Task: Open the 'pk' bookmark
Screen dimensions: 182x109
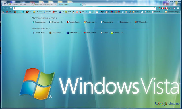Action: point(102,12)
